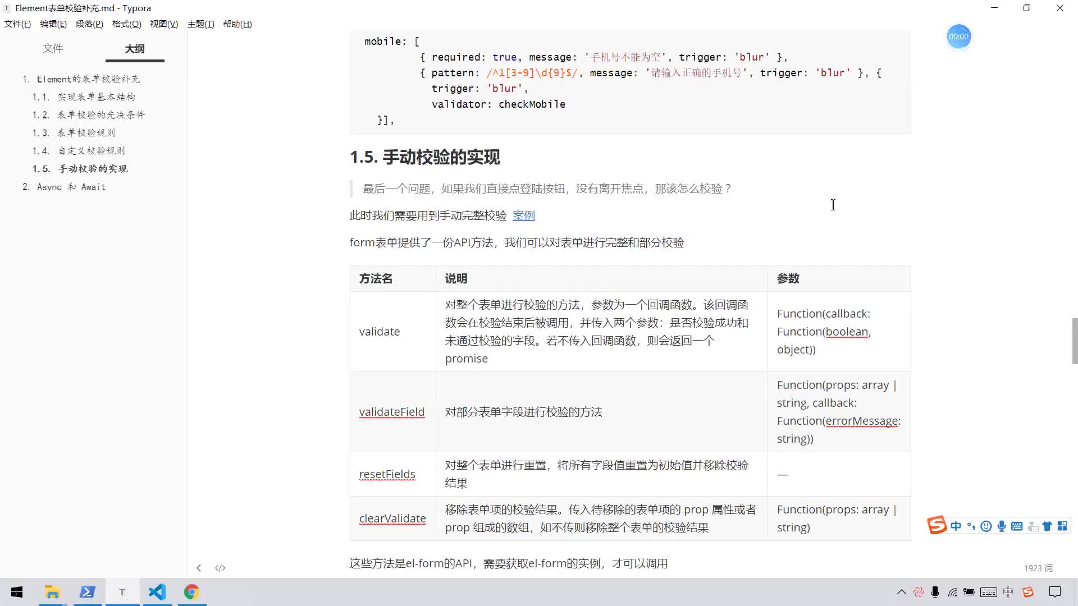Open the 主题(T) menu
Image resolution: width=1078 pixels, height=606 pixels.
tap(200, 24)
